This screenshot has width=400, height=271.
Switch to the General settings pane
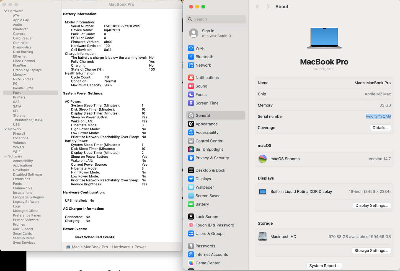pyautogui.click(x=203, y=115)
